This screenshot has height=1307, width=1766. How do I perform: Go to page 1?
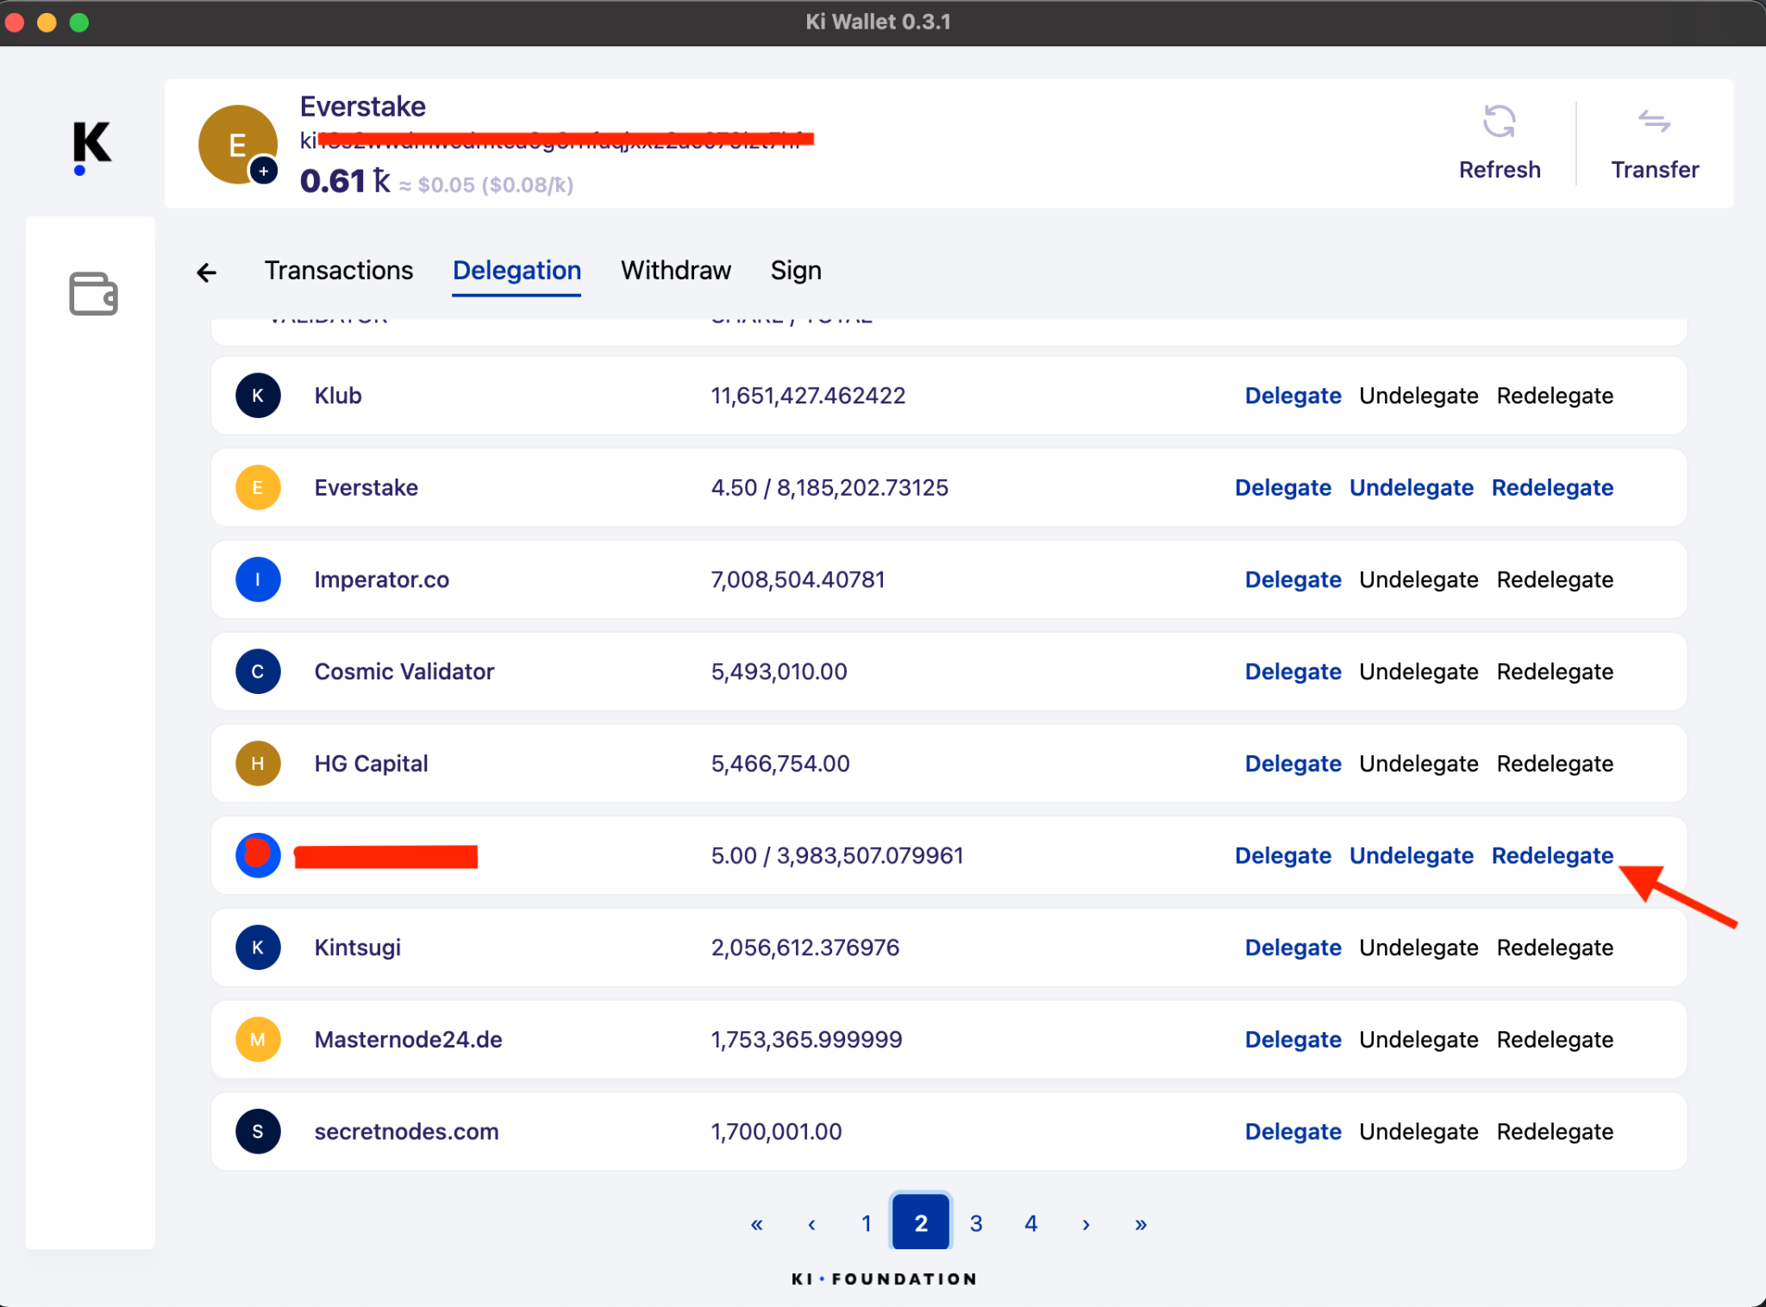tap(867, 1223)
